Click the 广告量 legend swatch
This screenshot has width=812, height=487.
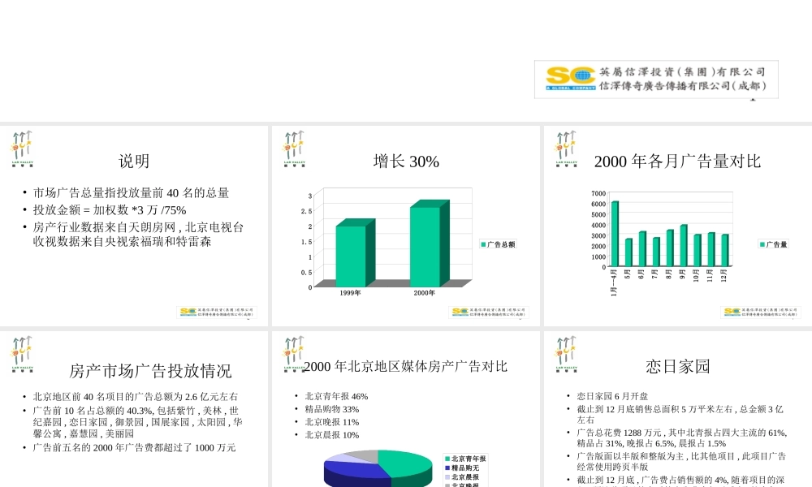tap(762, 244)
